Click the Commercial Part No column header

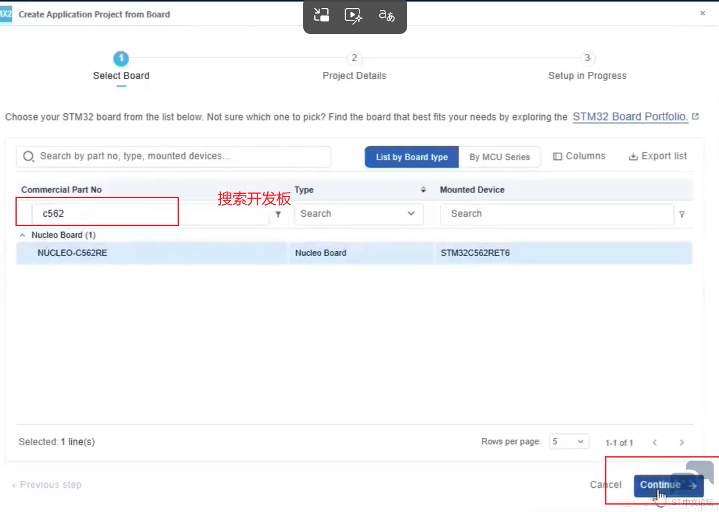[61, 189]
